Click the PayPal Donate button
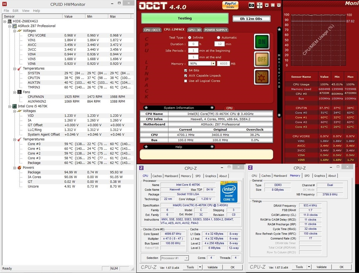The image size is (359, 273). click(230, 5)
